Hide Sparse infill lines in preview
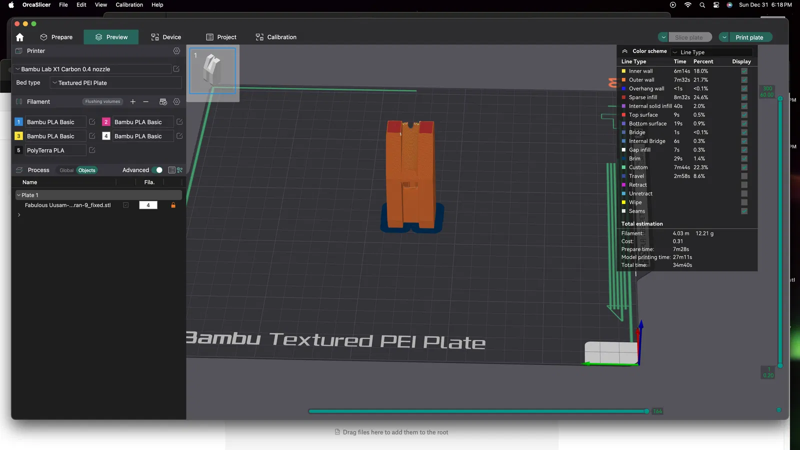The height and width of the screenshot is (450, 800). click(x=744, y=97)
